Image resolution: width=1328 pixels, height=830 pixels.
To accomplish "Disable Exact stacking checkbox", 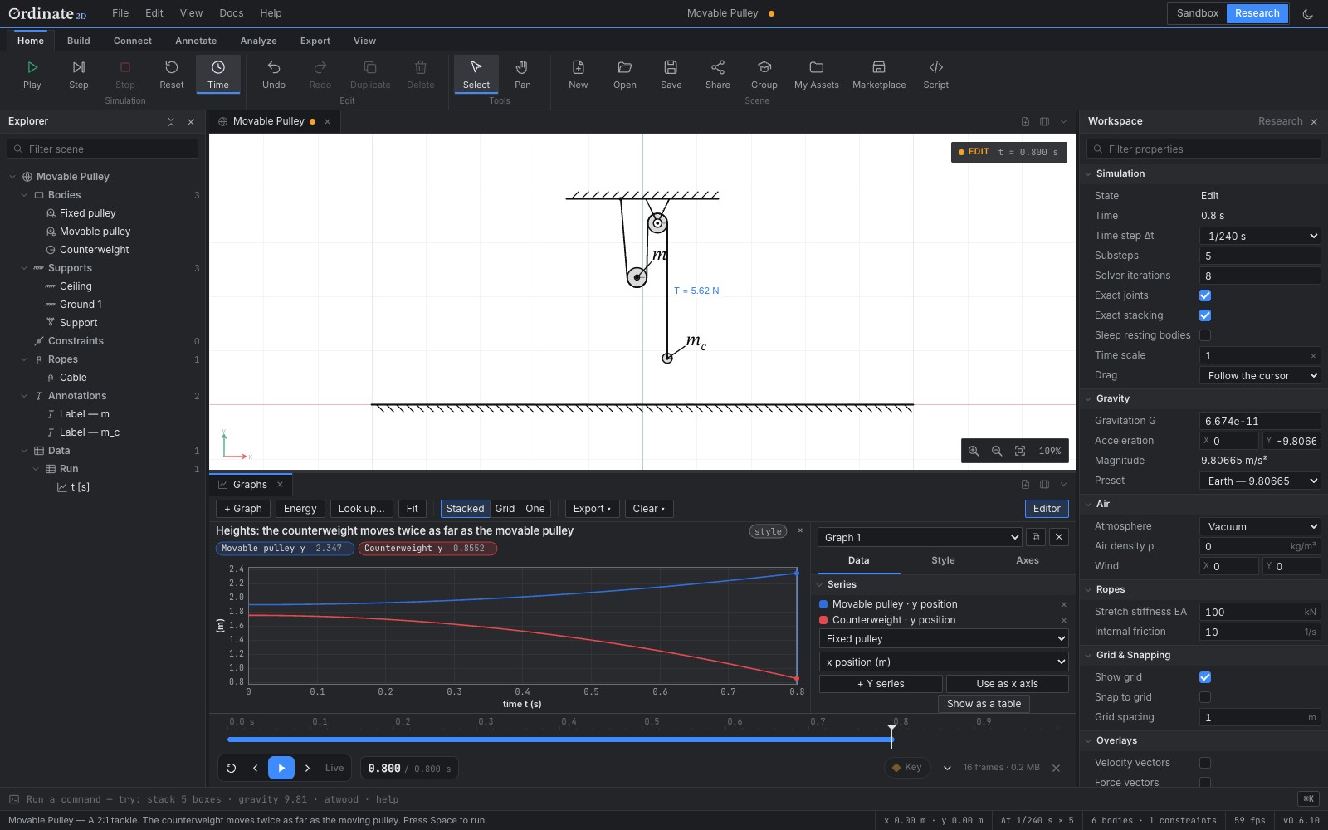I will point(1205,315).
